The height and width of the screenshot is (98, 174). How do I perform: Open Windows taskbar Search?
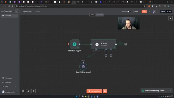[80, 96]
